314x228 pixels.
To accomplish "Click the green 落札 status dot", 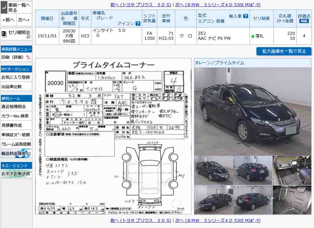I will click(x=253, y=36).
